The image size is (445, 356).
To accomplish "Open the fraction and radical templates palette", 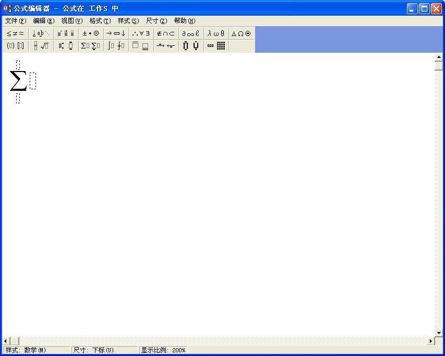I will click(x=41, y=46).
